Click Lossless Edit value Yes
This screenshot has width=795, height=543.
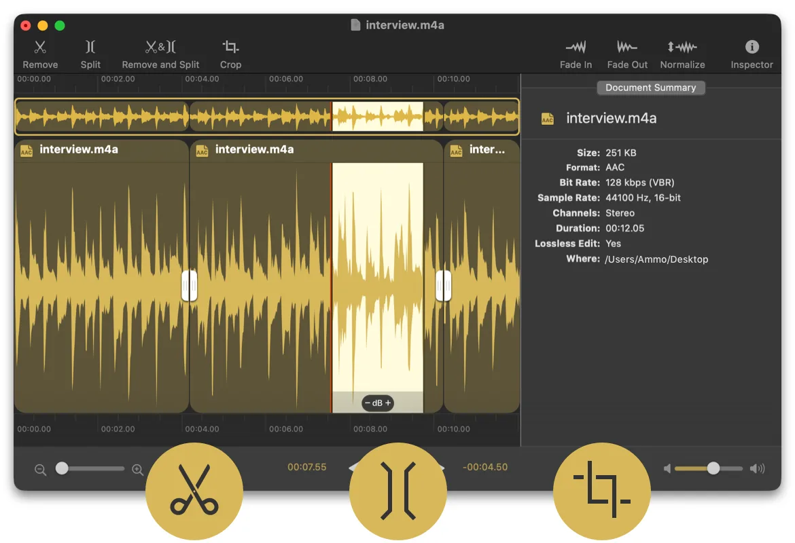point(613,244)
